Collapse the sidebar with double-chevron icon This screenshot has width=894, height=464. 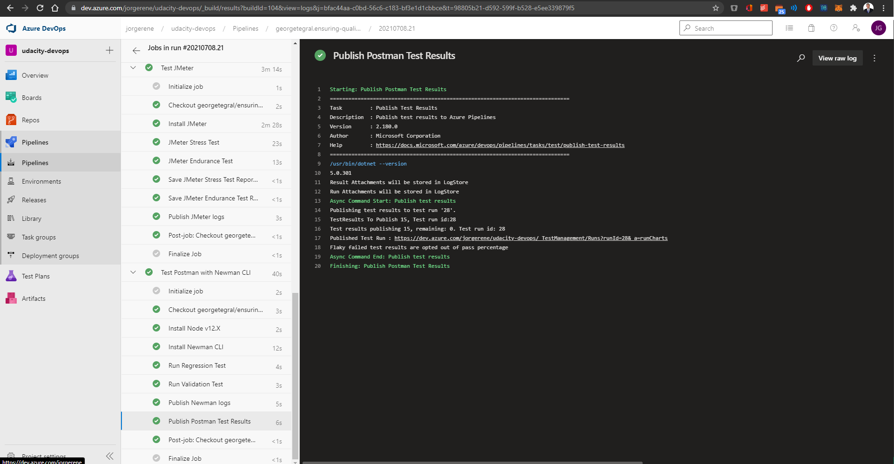(x=110, y=456)
